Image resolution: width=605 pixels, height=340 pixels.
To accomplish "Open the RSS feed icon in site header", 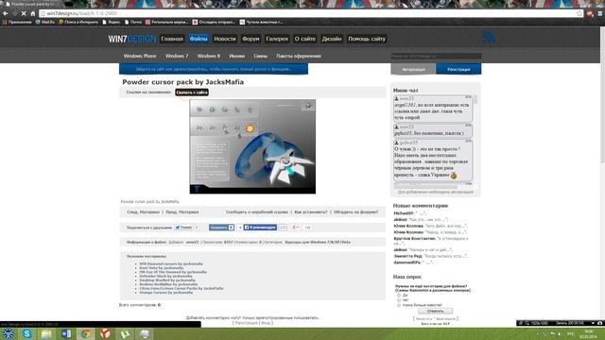I will (x=489, y=38).
